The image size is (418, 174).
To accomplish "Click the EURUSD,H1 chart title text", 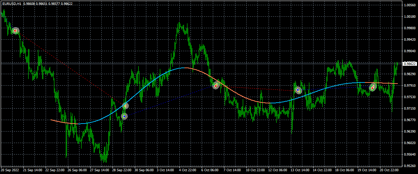I will (x=11, y=3).
